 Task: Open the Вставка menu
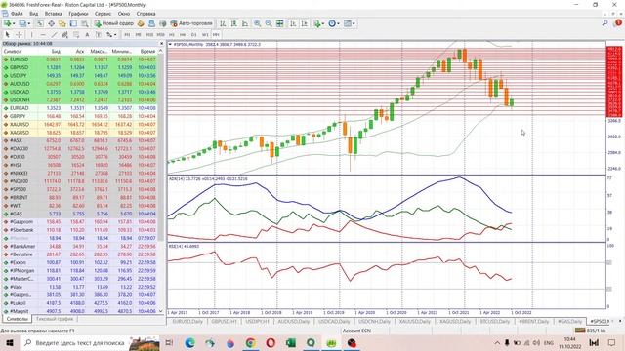tap(54, 14)
